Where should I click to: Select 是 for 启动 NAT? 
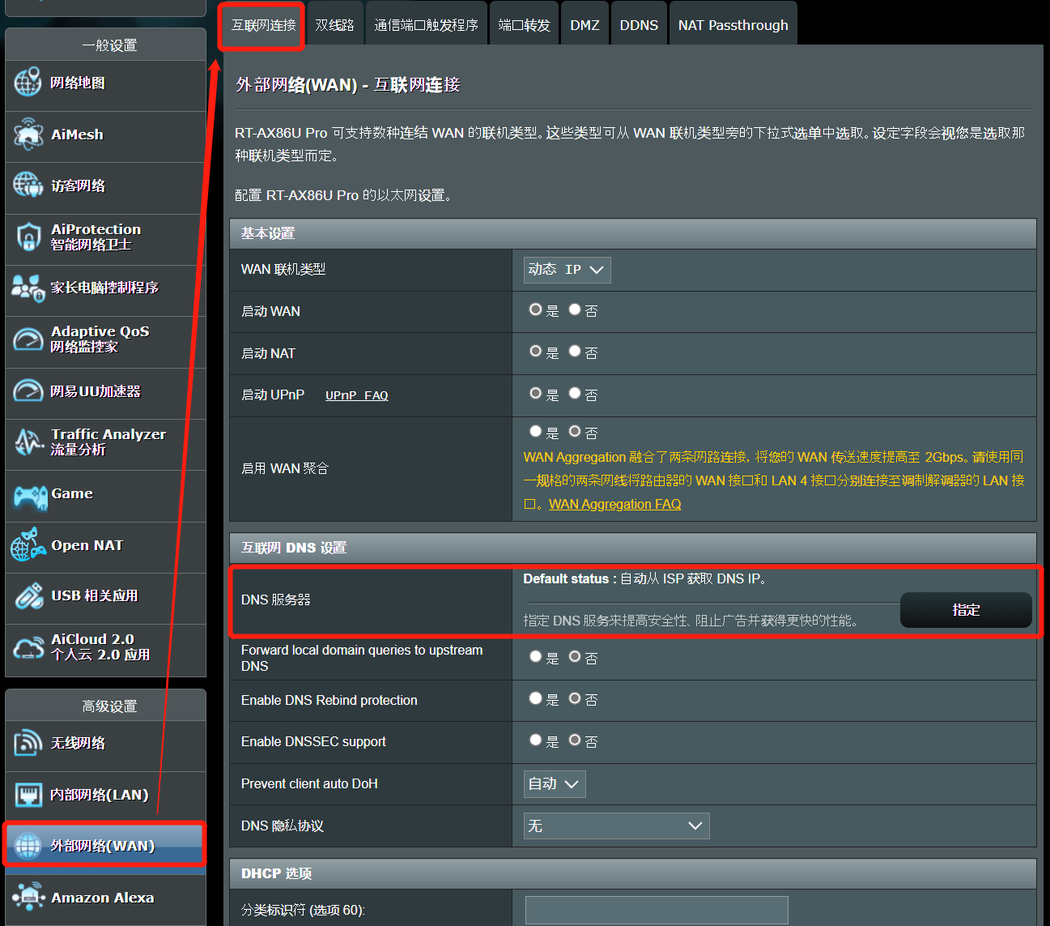pyautogui.click(x=535, y=352)
